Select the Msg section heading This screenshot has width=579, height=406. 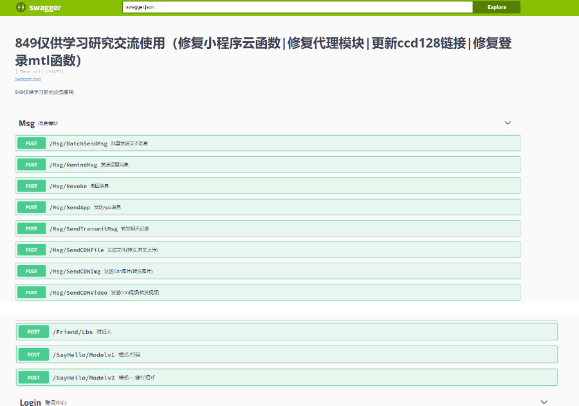(x=26, y=123)
